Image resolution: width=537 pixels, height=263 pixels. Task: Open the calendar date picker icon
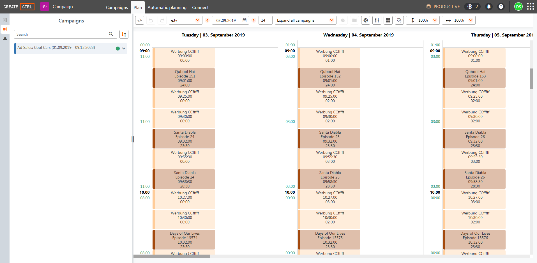click(245, 20)
